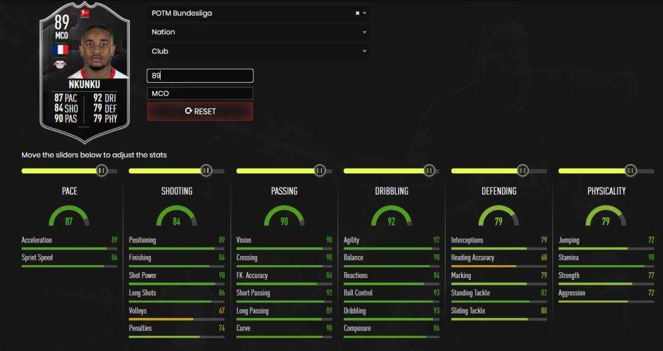This screenshot has height=351, width=663.
Task: Click the Agility stat label
Action: pyautogui.click(x=352, y=240)
